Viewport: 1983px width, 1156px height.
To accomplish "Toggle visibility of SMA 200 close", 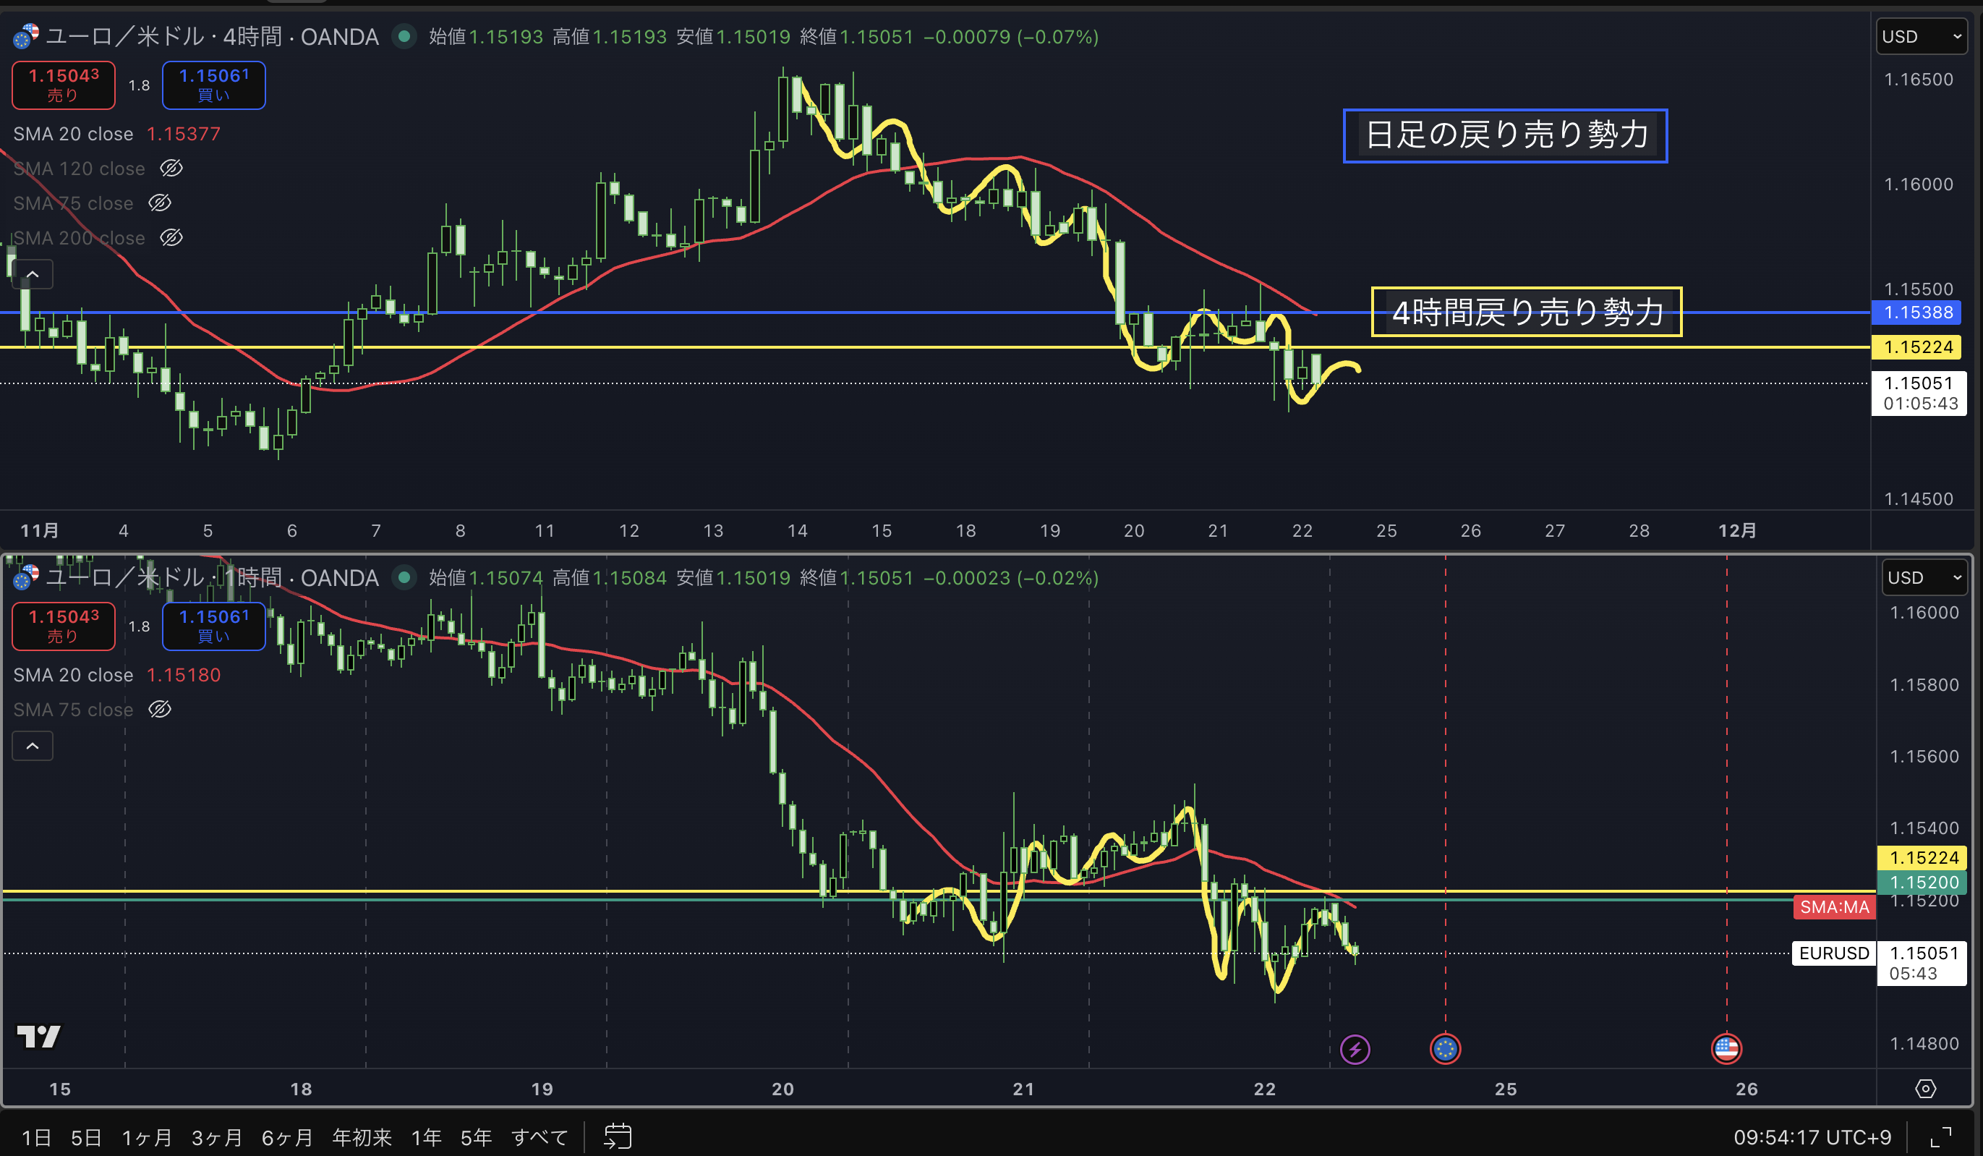I will [x=171, y=238].
